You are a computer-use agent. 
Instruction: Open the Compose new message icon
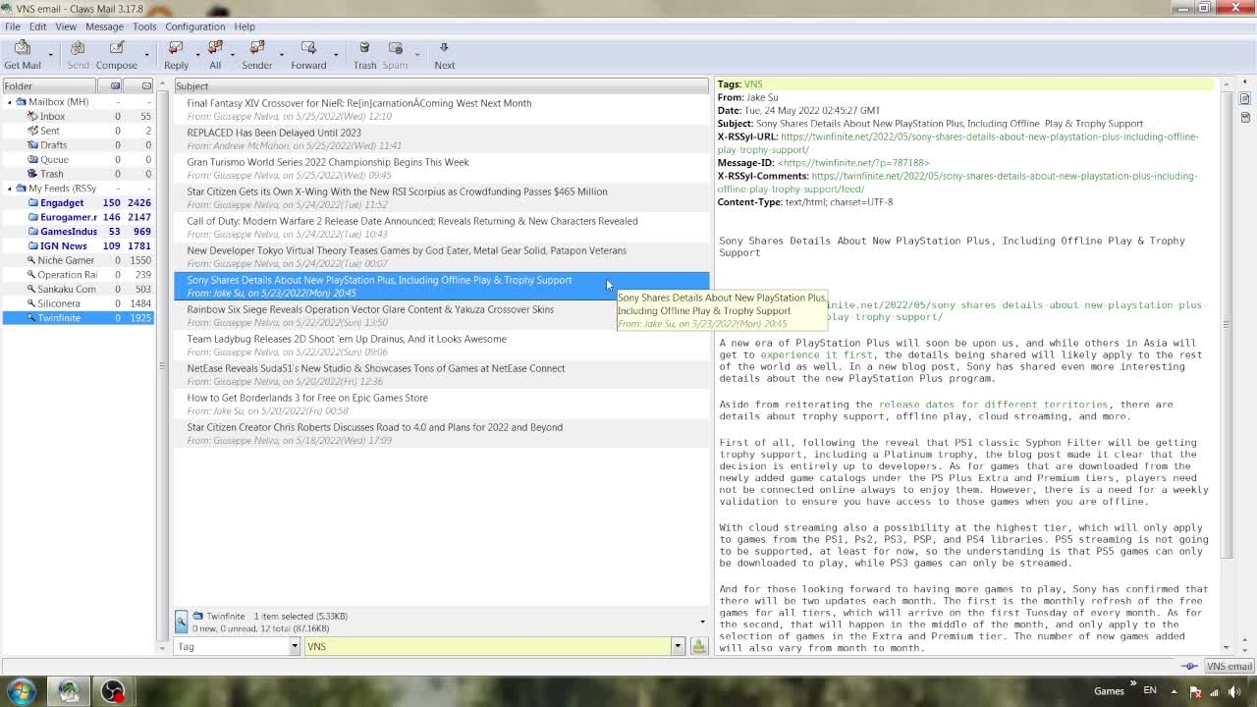pos(117,48)
